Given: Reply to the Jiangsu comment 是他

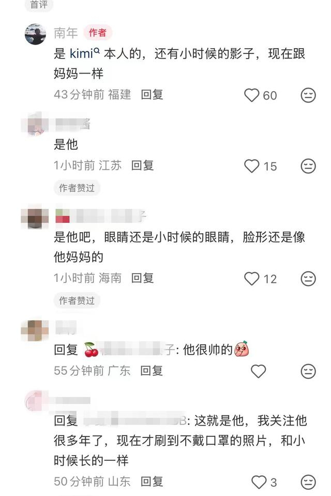Looking at the screenshot, I should click(142, 165).
